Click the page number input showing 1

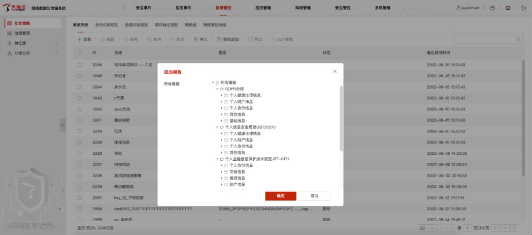[467, 228]
